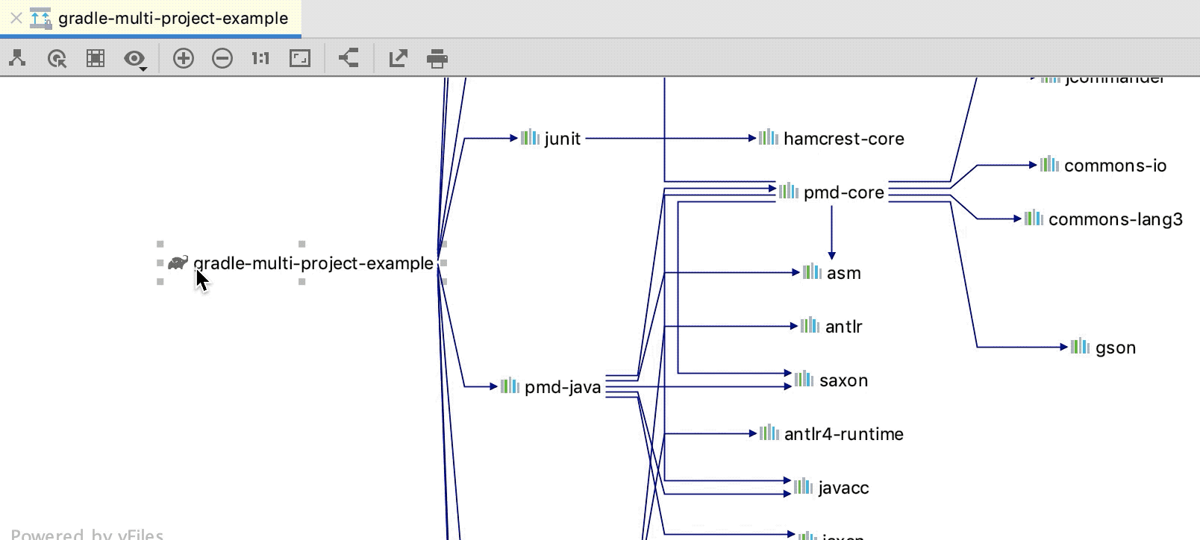1200x540 pixels.
Task: Print the diagram
Action: coord(437,58)
